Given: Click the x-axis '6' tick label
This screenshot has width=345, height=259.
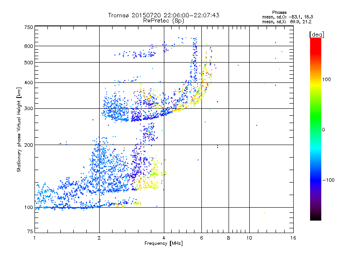Looking at the screenshot, I should coord(201,238).
